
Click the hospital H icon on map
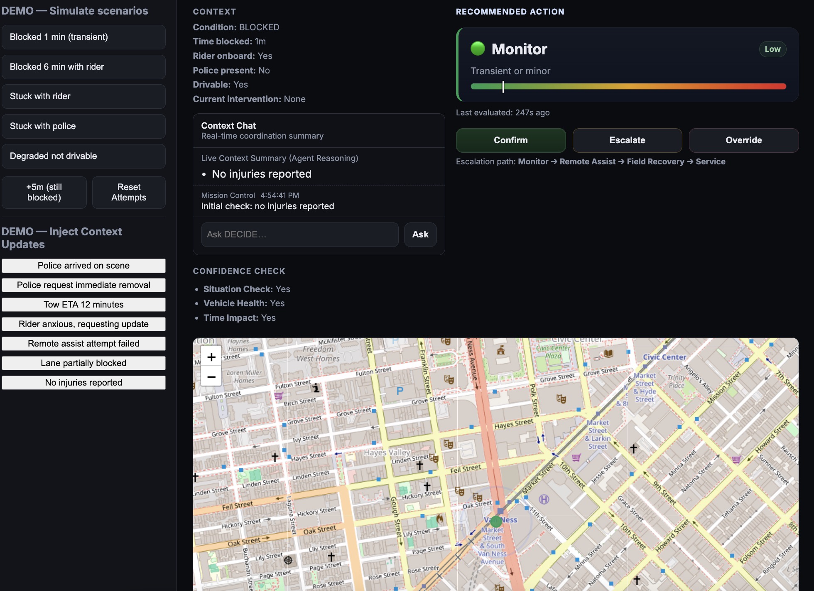544,499
